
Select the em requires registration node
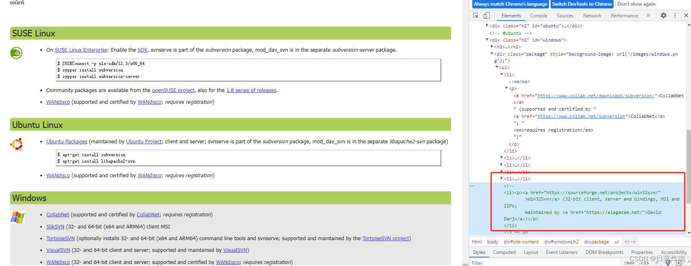[553, 130]
